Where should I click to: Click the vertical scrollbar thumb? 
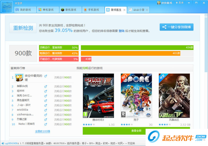point(206,44)
